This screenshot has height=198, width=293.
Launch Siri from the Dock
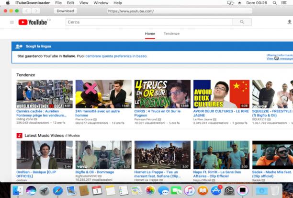click(x=31, y=190)
